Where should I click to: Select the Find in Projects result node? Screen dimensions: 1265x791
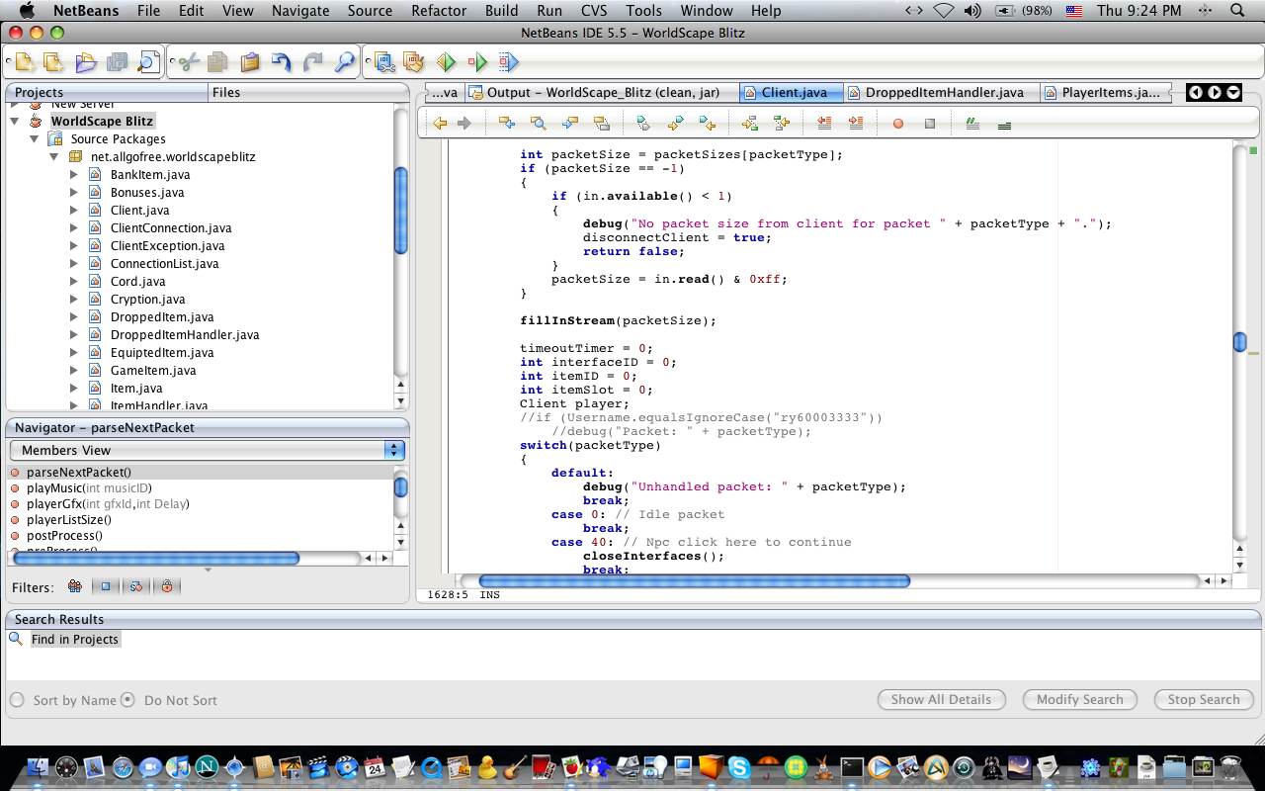pos(74,639)
